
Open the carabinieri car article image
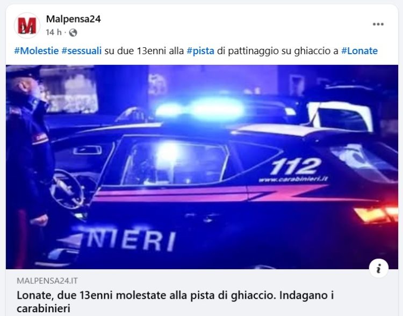202,167
